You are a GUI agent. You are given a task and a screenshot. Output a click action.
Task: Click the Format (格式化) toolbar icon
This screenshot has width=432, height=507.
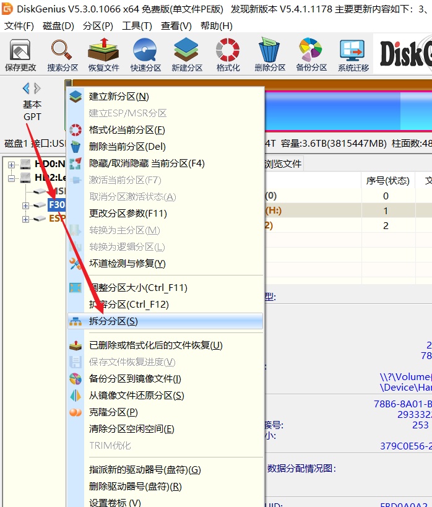coord(228,54)
